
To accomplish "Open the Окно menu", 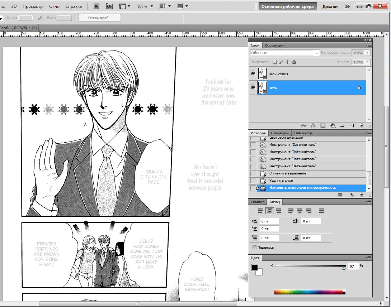I will coord(54,6).
